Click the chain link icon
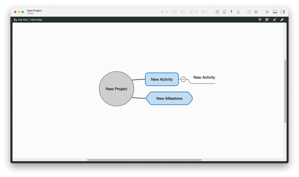The height and width of the screenshot is (177, 299). (x=191, y=12)
